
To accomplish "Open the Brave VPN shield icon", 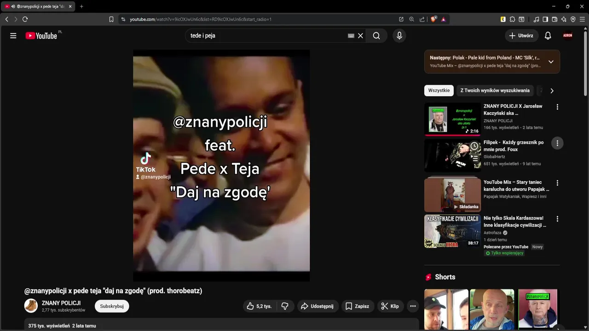I will (x=573, y=19).
